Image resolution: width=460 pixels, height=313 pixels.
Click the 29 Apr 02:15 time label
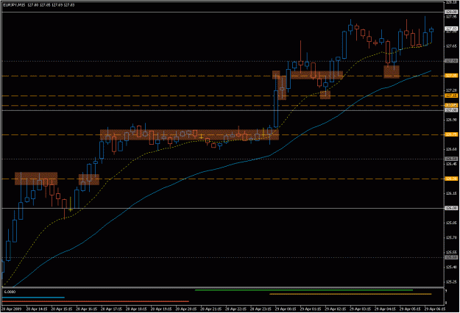pyautogui.click(x=336, y=309)
